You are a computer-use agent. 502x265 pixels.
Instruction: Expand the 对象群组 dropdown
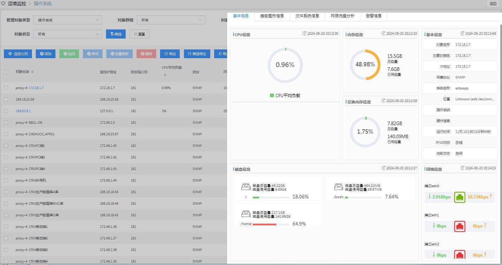point(171,20)
